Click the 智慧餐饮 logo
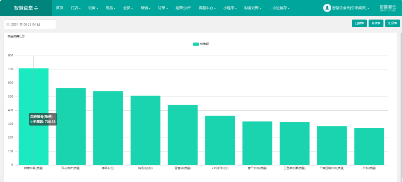This screenshot has width=403, height=182. click(388, 8)
